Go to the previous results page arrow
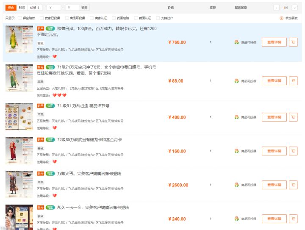The height and width of the screenshot is (230, 305). click(x=276, y=8)
